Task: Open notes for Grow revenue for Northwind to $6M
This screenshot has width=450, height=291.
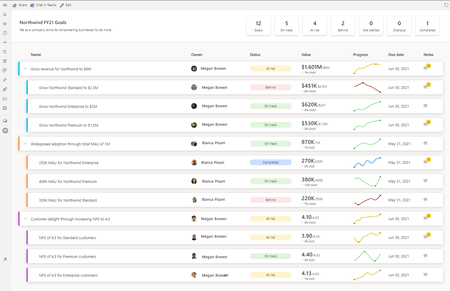Action: (x=426, y=68)
